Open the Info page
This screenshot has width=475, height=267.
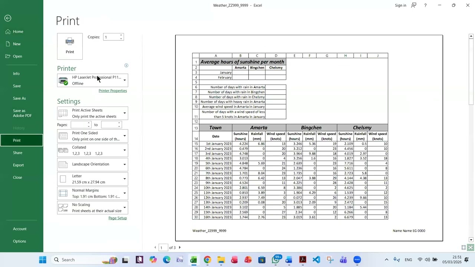point(22,73)
